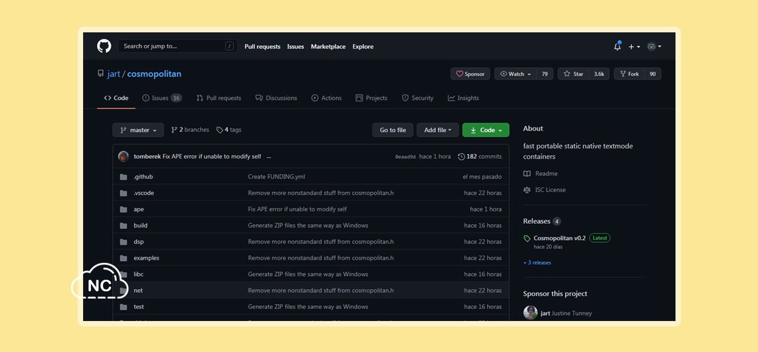Screen dimensions: 758x352
Task: Open Explore in top navigation
Action: [x=363, y=47]
